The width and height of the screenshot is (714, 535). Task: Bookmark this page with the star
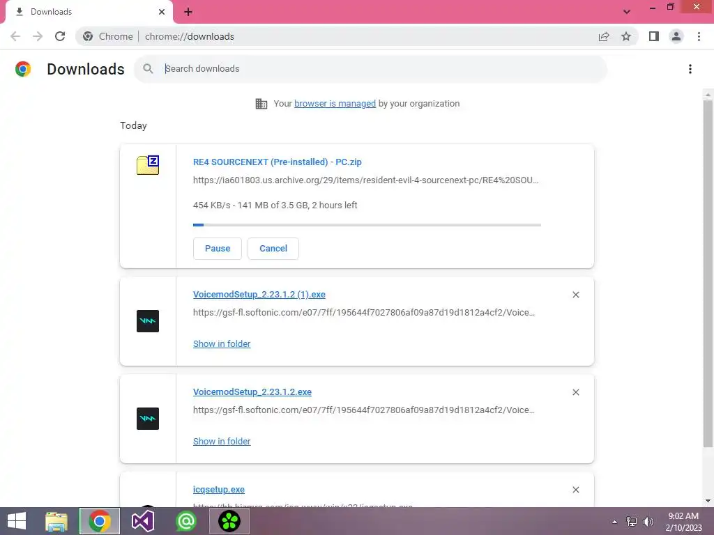(626, 36)
